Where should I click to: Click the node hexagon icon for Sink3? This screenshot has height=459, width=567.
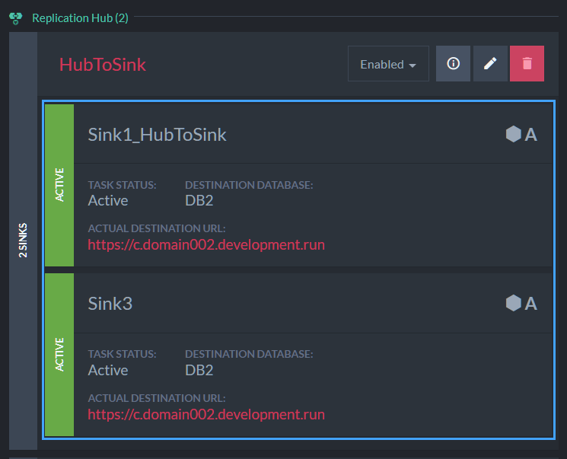point(513,303)
